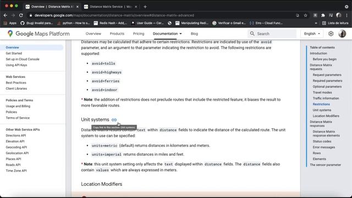Jump to Location Modifiers in contents

point(326,116)
